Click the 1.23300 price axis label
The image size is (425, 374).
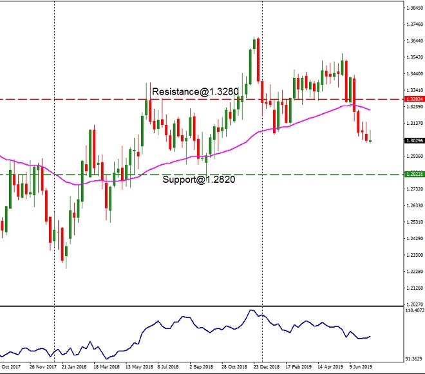[415, 255]
